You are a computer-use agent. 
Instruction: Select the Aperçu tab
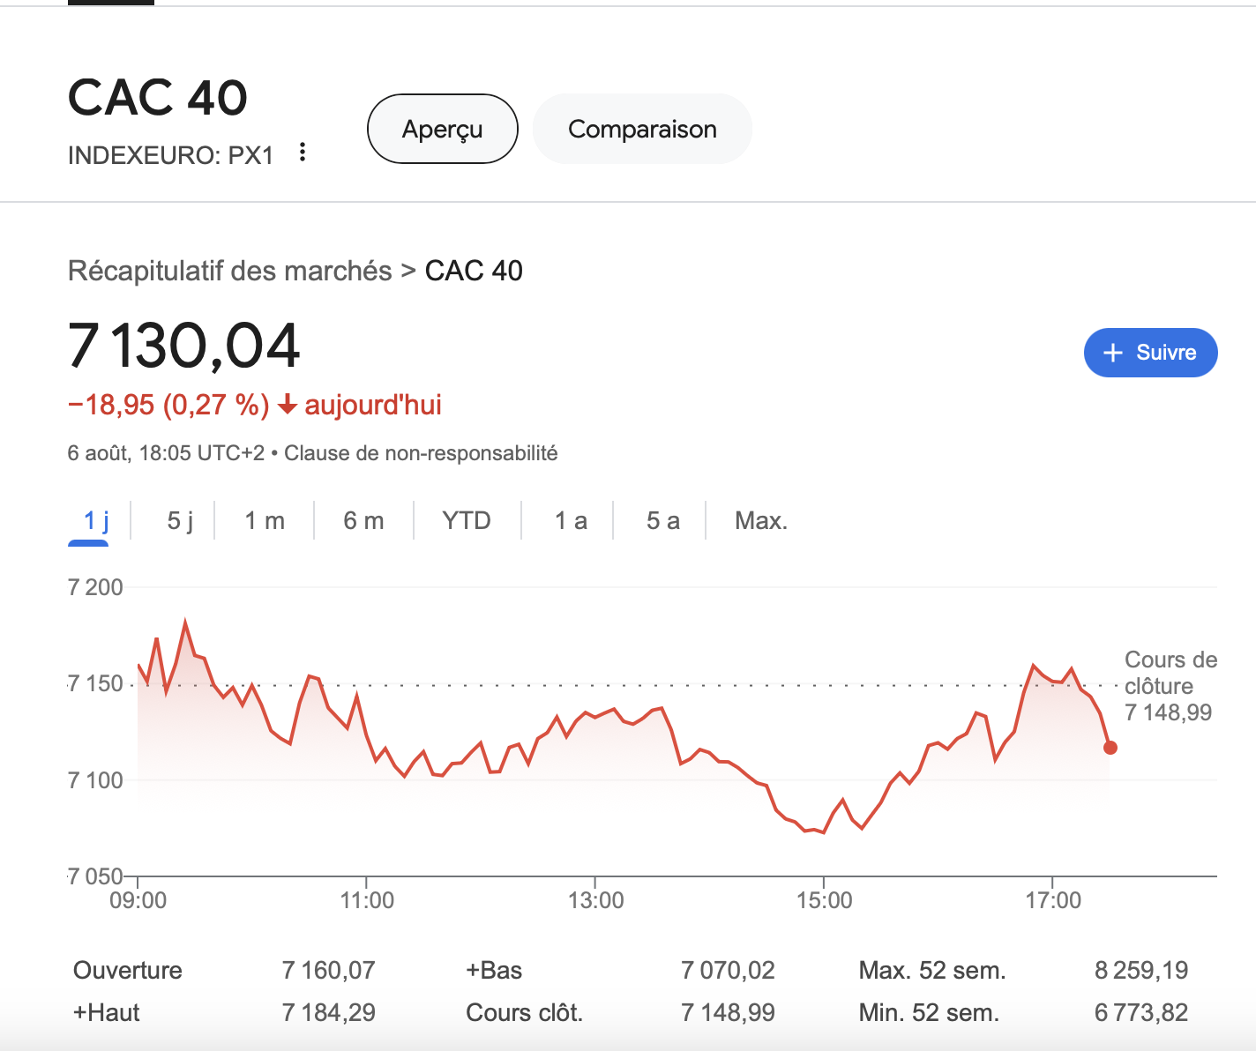pos(442,129)
